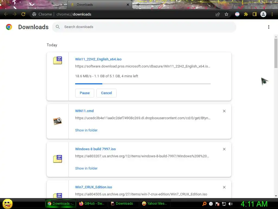The height and width of the screenshot is (209, 278).
Task: Go back with the browser back arrow
Action: pos(6,14)
